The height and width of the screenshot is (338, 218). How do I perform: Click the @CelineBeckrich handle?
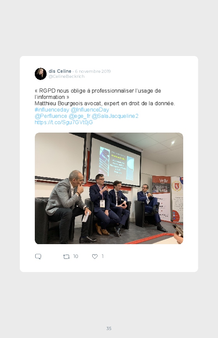[x=67, y=77]
